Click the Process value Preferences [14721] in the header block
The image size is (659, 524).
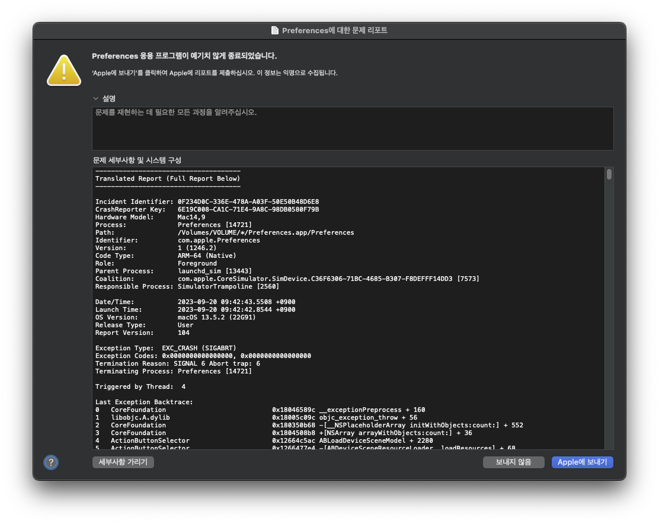coord(215,225)
